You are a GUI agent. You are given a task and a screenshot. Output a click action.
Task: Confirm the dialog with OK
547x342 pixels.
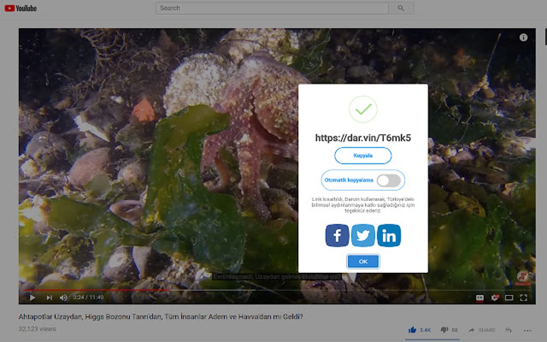pos(363,261)
